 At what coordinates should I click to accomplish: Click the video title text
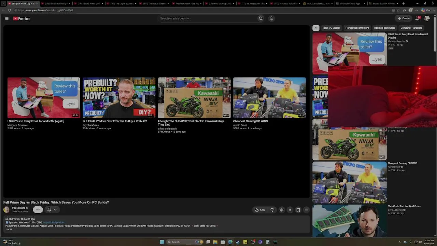56,202
